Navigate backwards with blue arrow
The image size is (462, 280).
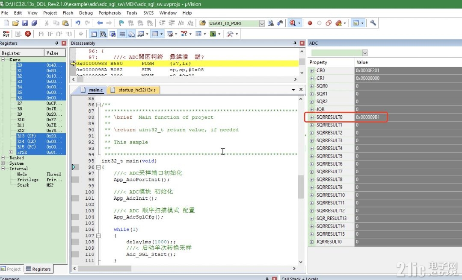[x=100, y=23]
